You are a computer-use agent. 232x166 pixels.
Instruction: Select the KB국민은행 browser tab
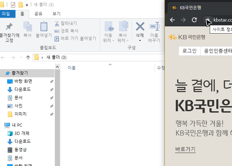coord(190,8)
